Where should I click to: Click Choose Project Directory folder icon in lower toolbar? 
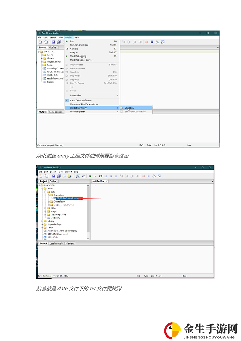click(x=70, y=176)
